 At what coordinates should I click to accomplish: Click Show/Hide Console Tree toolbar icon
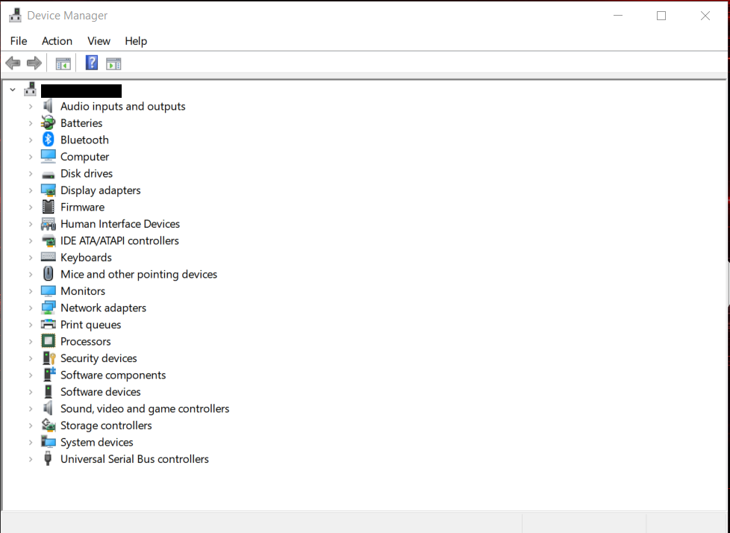tap(63, 63)
